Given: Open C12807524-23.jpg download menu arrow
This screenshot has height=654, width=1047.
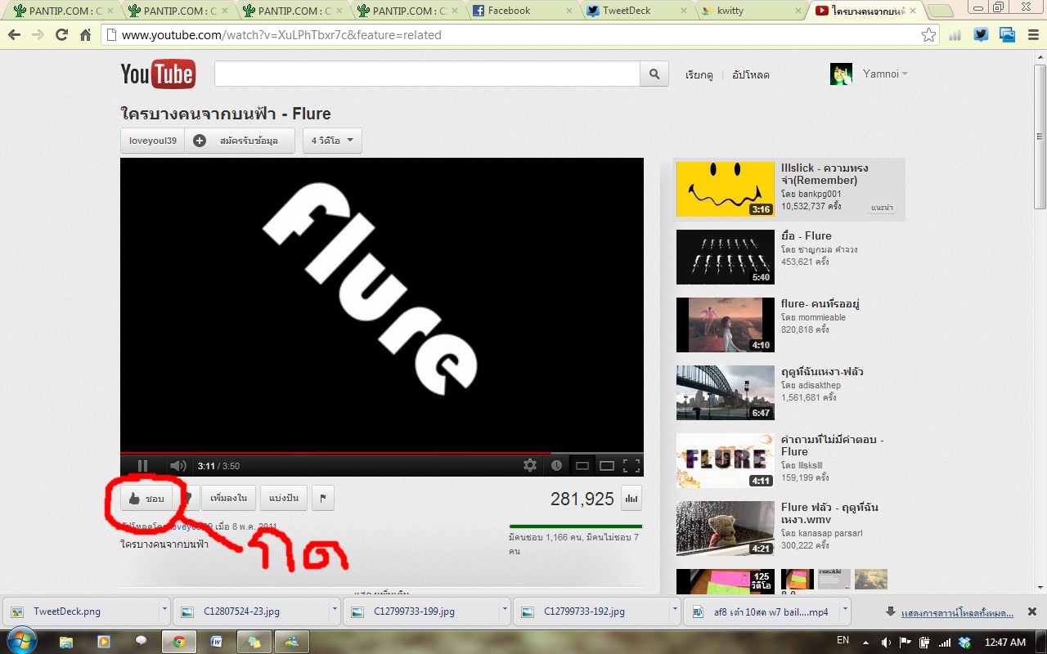Looking at the screenshot, I should coord(335,611).
